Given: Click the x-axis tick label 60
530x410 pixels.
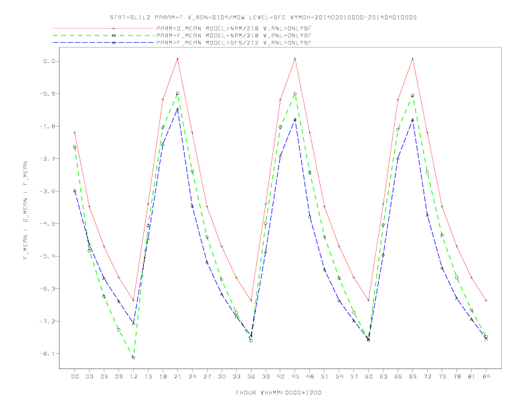Looking at the screenshot, I should (369, 377).
